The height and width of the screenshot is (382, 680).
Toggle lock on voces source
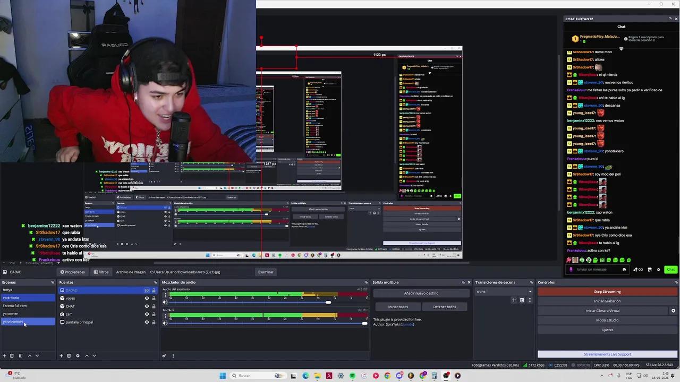154,298
